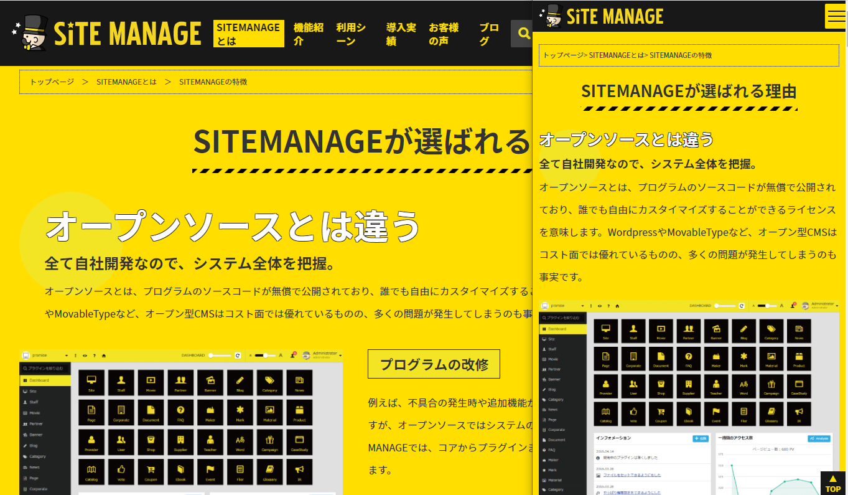Click the Site tile in desktop dashboard image
848x495 pixels.
click(91, 382)
